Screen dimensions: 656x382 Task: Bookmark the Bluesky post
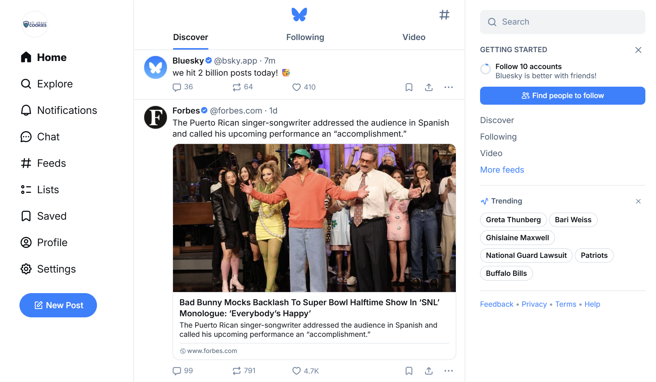coord(409,87)
